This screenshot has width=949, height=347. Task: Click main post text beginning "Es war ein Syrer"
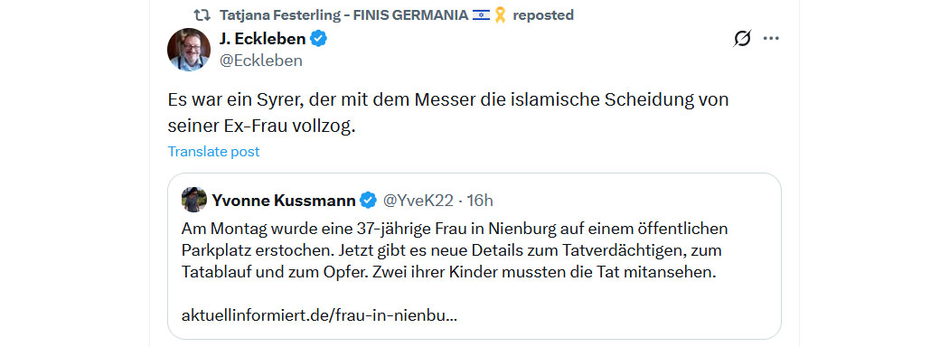click(448, 113)
